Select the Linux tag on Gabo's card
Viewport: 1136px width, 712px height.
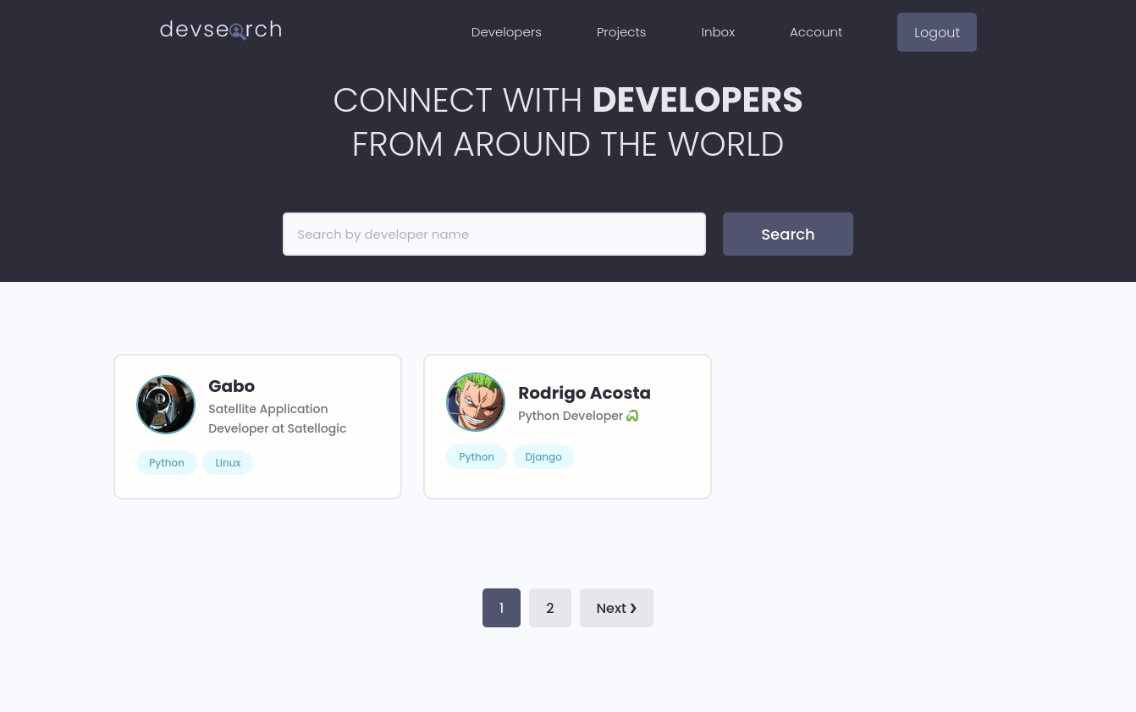tap(228, 462)
